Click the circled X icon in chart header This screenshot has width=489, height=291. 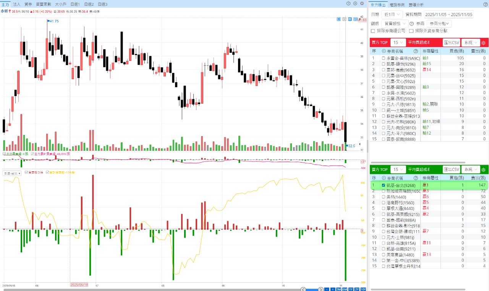pos(355,3)
